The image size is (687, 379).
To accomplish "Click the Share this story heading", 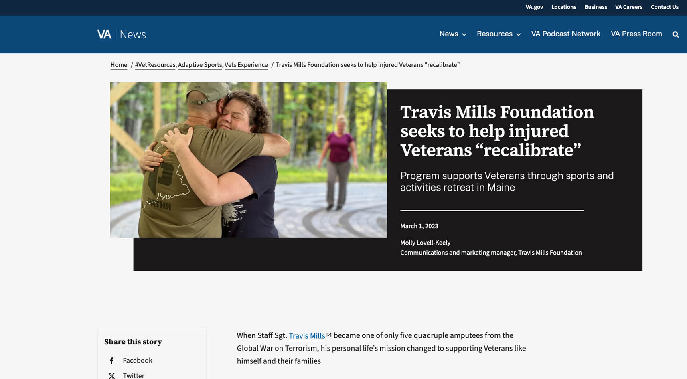I will pos(133,342).
